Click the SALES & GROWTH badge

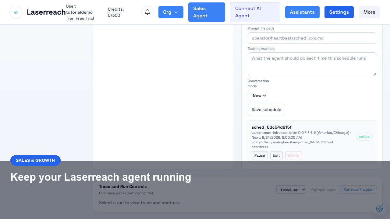[35, 160]
